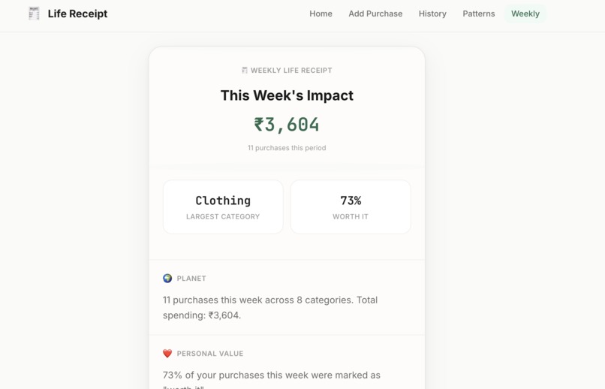Select the Weekly nav item

coord(525,14)
